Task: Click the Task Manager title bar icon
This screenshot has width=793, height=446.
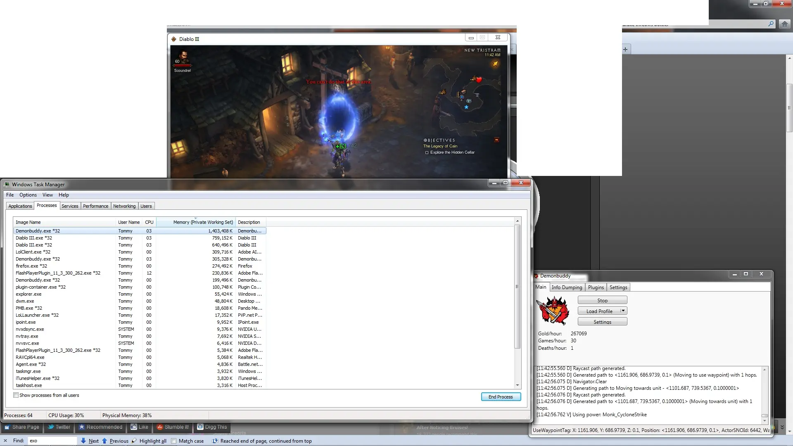Action: 7,184
